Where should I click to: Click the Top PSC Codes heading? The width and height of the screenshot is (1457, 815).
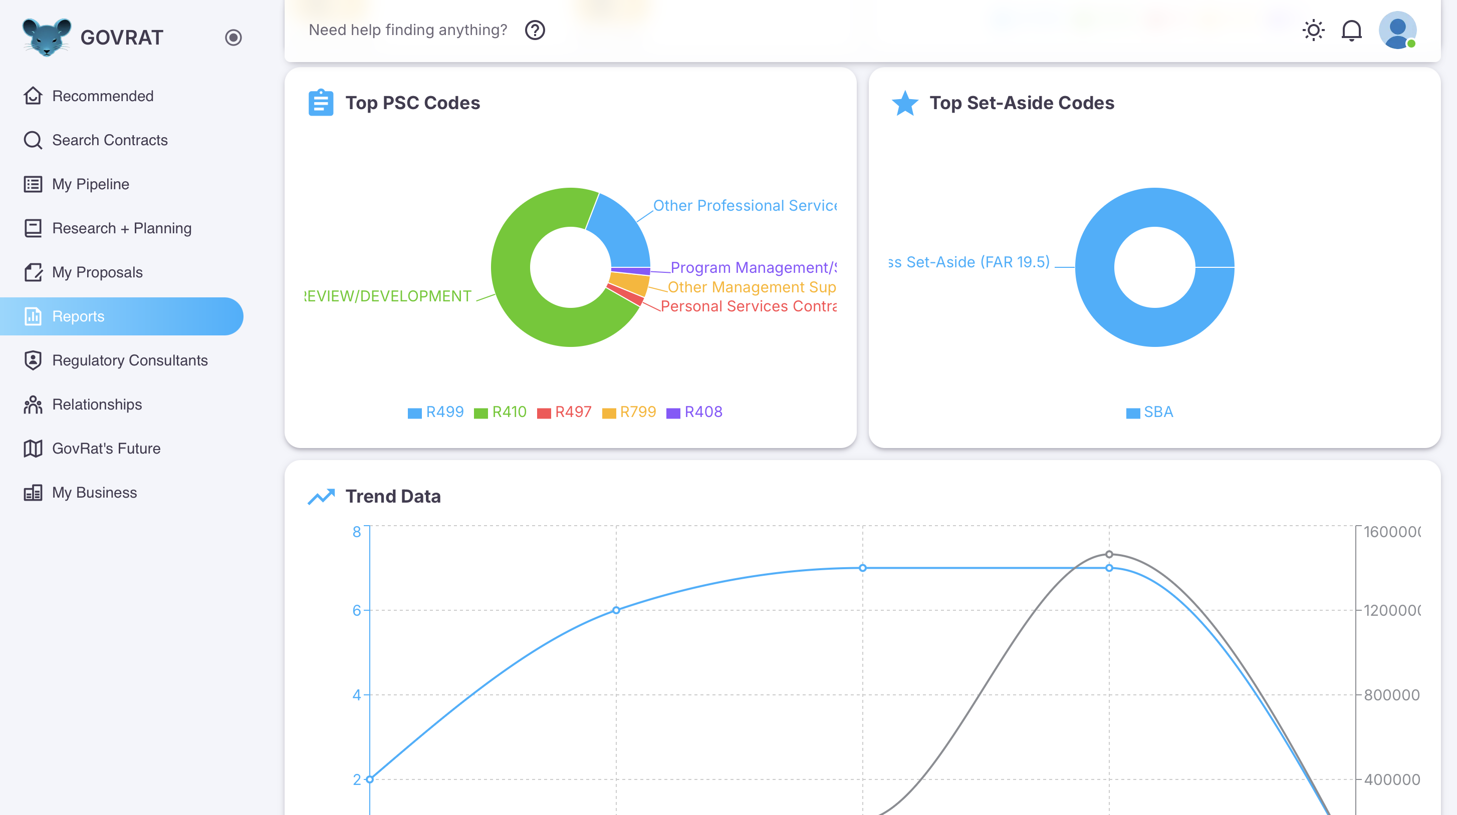413,103
